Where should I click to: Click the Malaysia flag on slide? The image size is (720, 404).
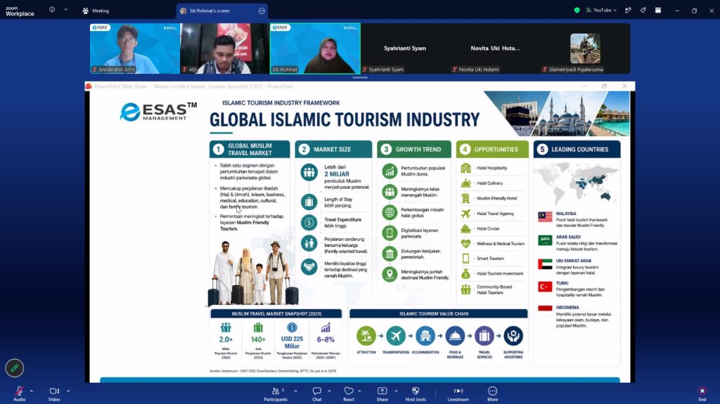(545, 216)
